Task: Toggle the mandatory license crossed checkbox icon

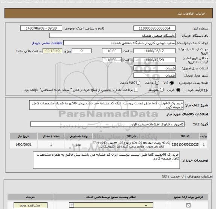Action: (188, 205)
